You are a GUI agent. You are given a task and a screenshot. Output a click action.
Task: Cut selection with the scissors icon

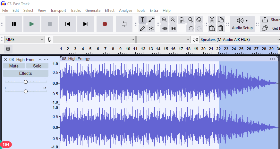click(212, 20)
